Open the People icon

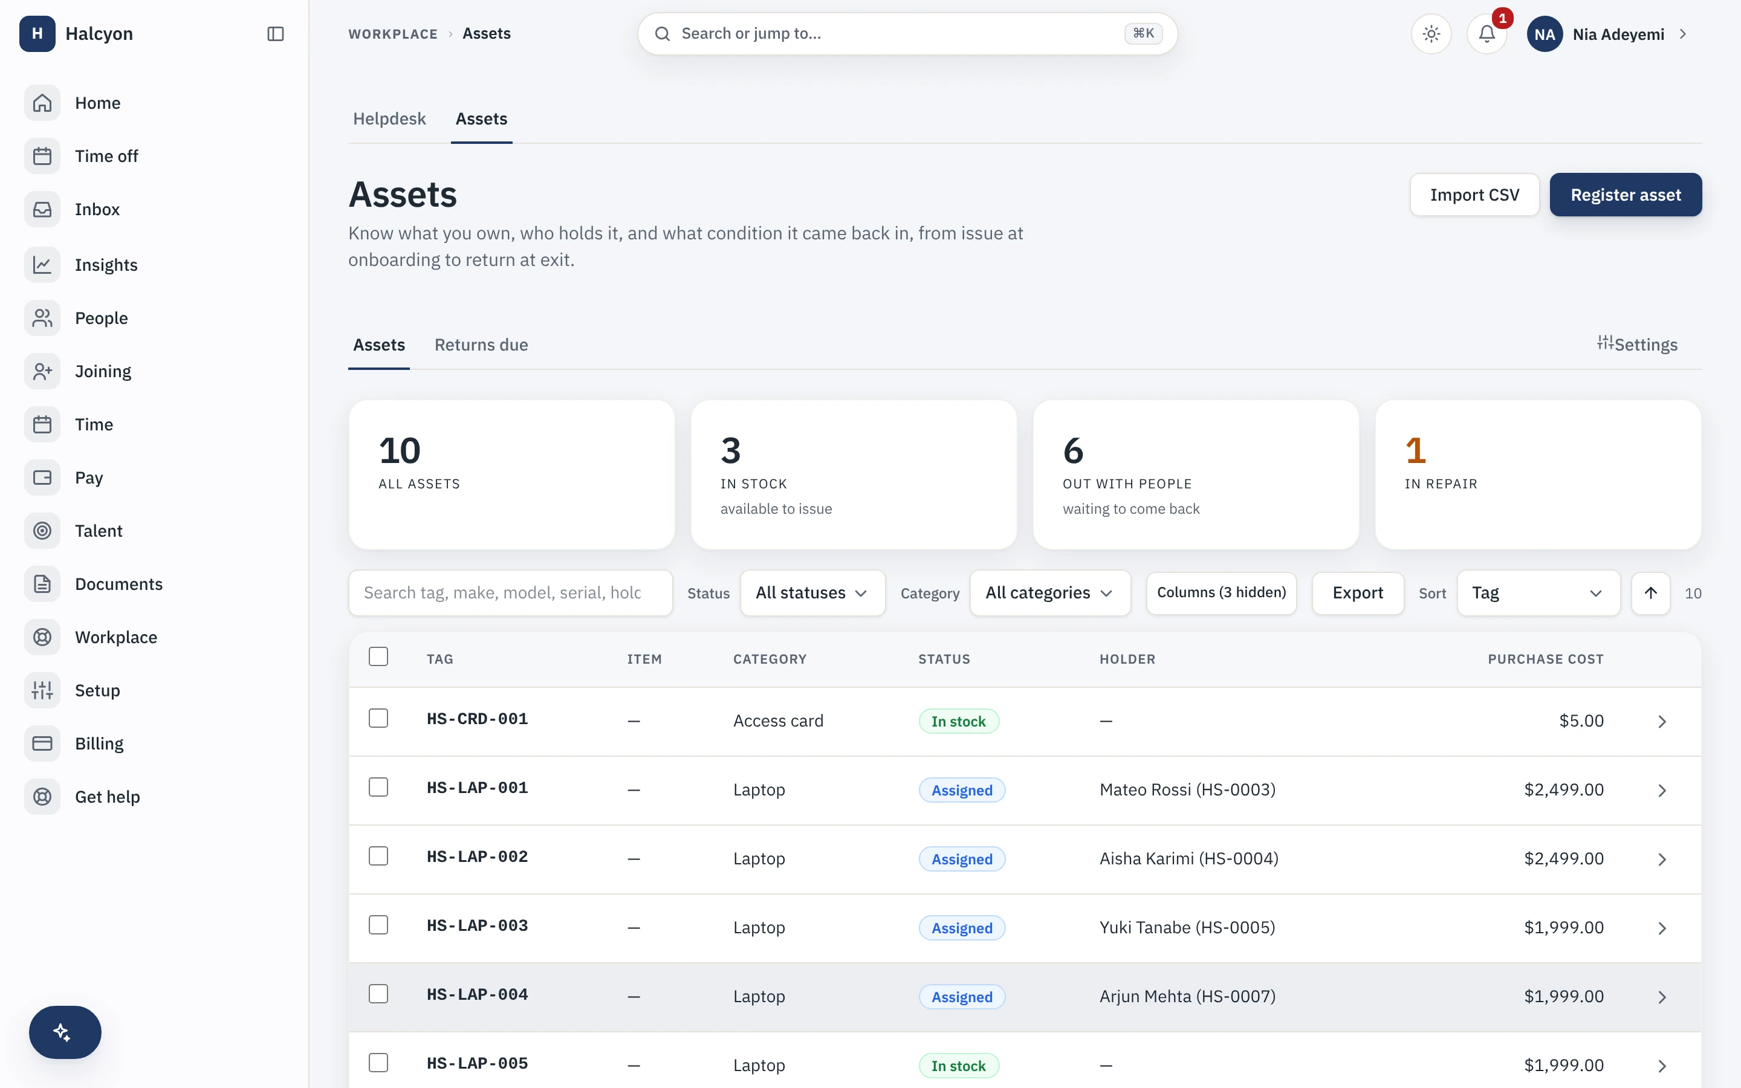[42, 318]
